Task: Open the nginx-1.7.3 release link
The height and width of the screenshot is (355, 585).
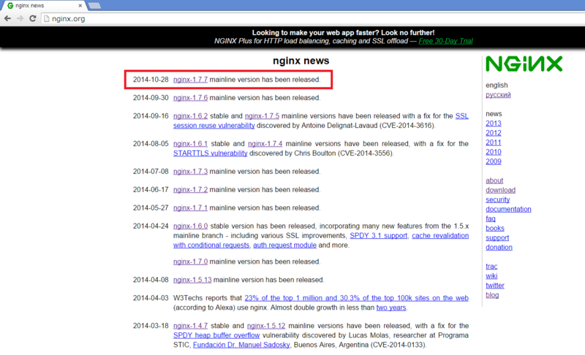Action: click(x=190, y=172)
